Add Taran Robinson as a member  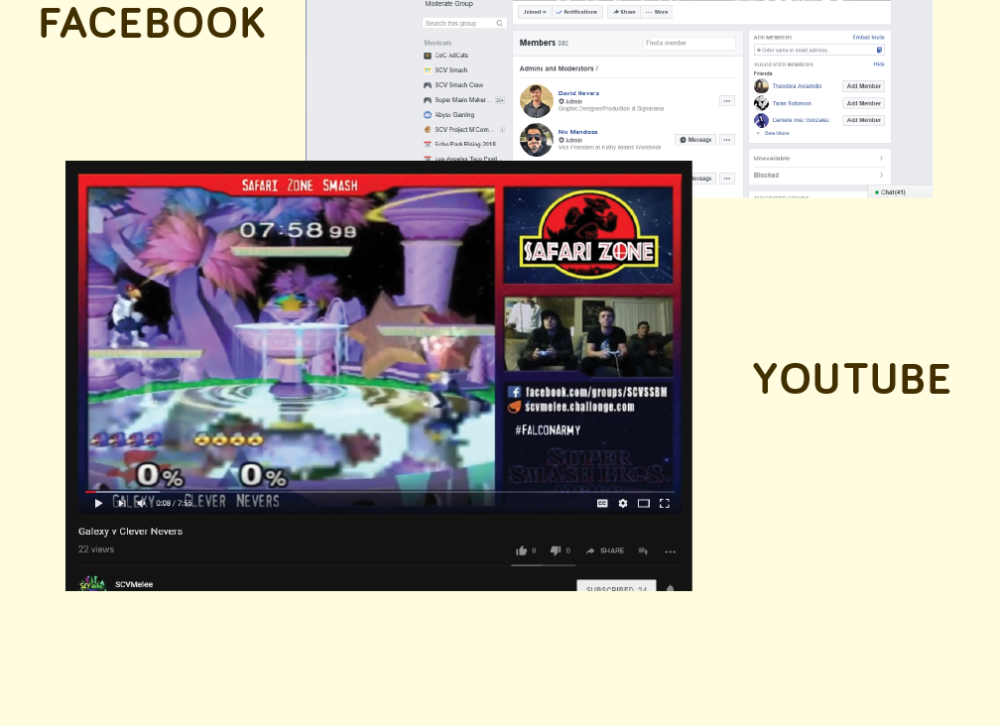[x=863, y=103]
